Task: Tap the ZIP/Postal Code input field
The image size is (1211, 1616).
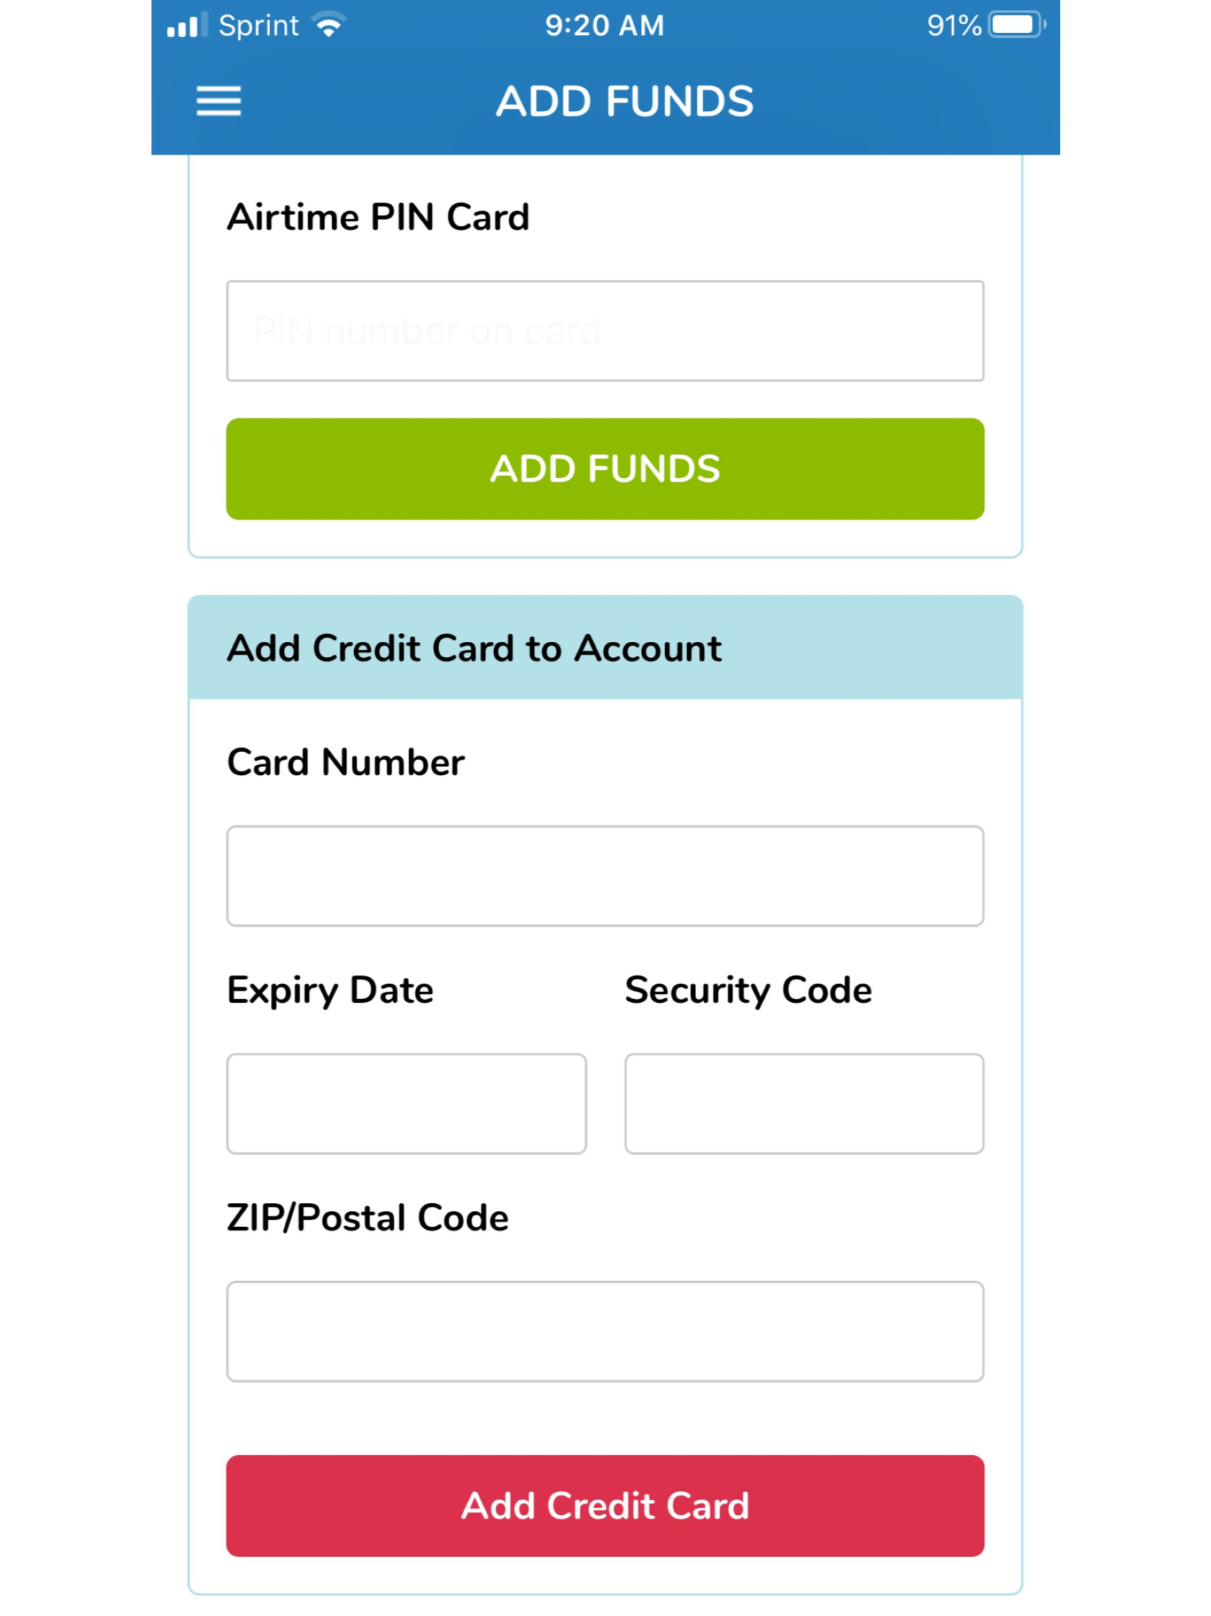Action: pyautogui.click(x=604, y=1331)
